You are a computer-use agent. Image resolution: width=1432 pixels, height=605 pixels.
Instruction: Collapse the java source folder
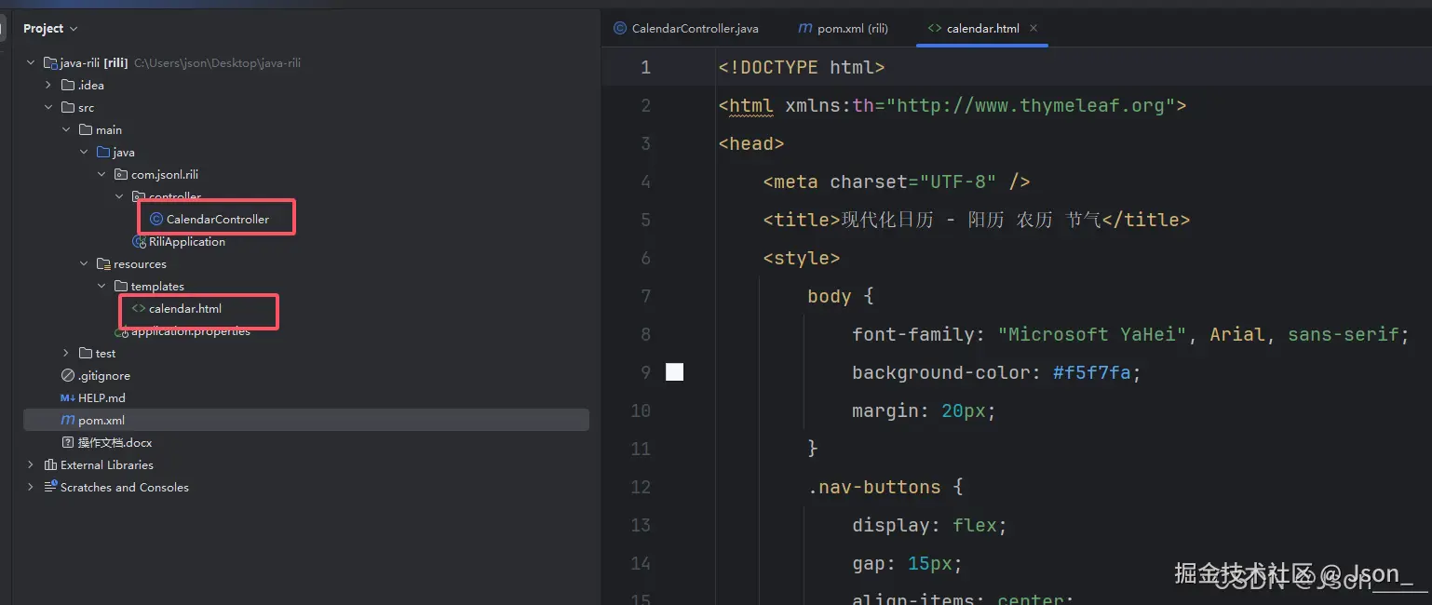click(x=84, y=152)
